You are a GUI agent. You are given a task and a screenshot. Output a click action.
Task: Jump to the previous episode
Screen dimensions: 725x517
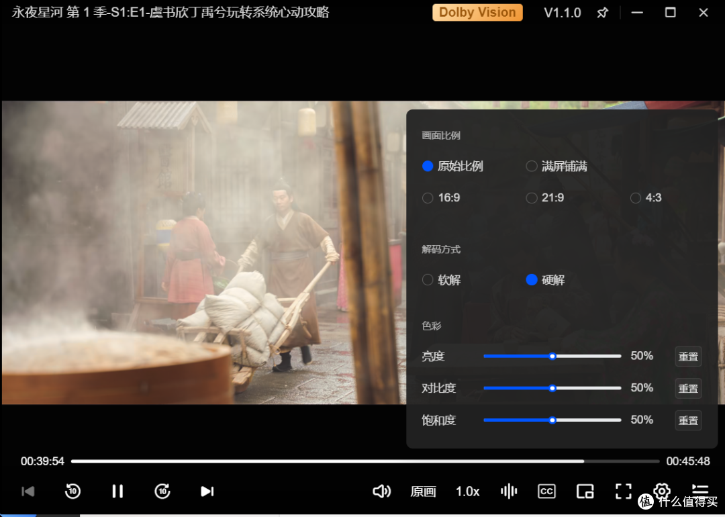coord(28,491)
